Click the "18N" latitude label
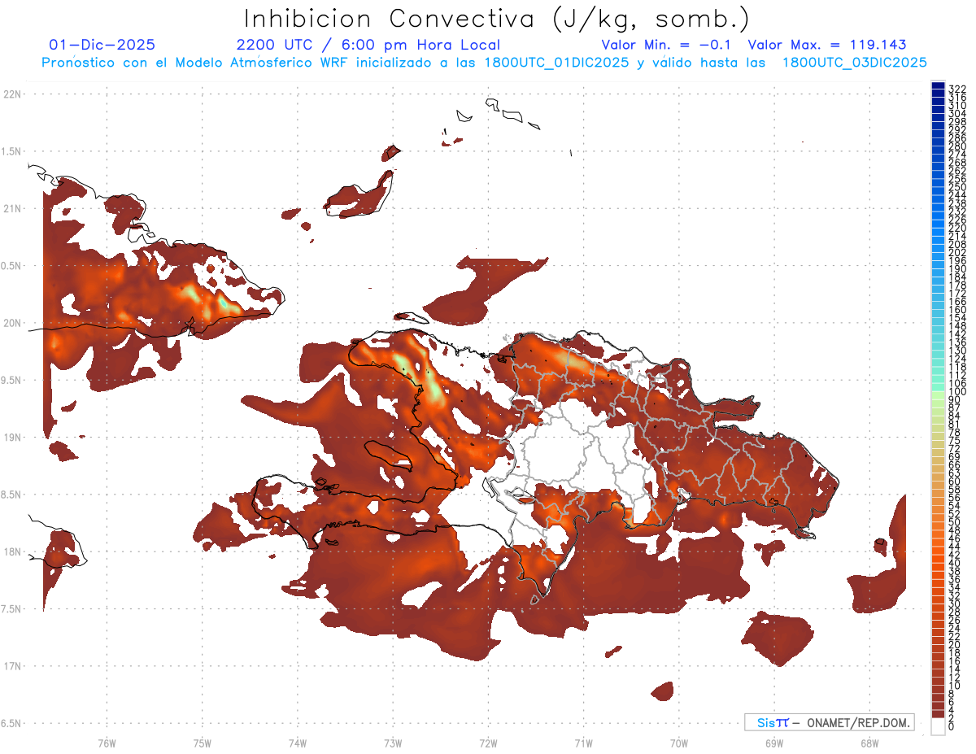Viewport: 976px width, 754px height. tap(11, 551)
